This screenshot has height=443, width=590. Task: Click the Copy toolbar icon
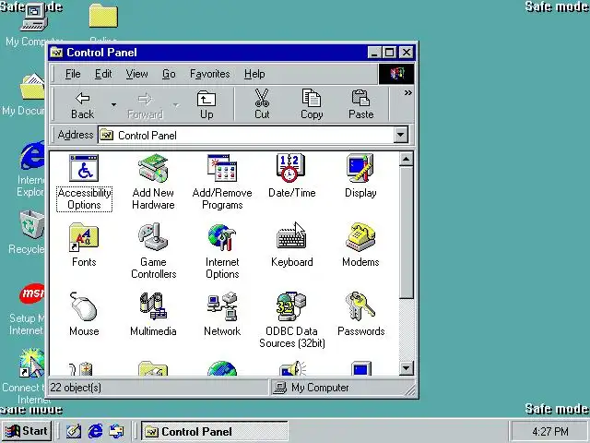(x=312, y=105)
